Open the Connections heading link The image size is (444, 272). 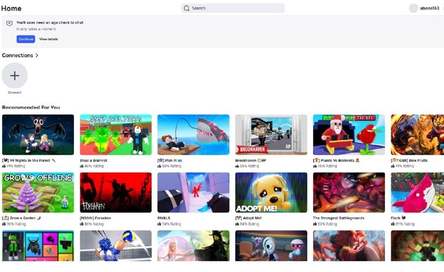pos(17,56)
